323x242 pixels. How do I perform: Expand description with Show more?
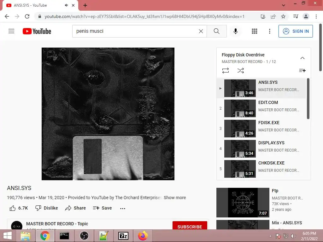[x=175, y=198]
